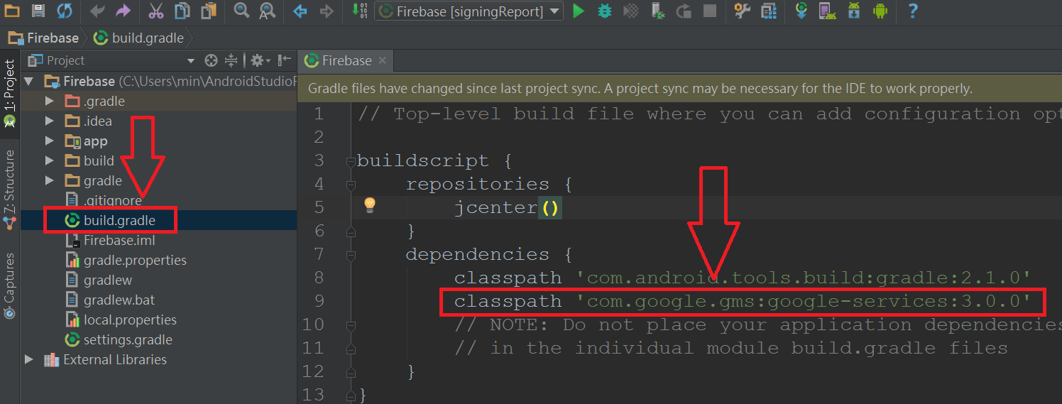Navigate forward with the gray arrow
Image resolution: width=1062 pixels, height=404 pixels.
point(326,11)
